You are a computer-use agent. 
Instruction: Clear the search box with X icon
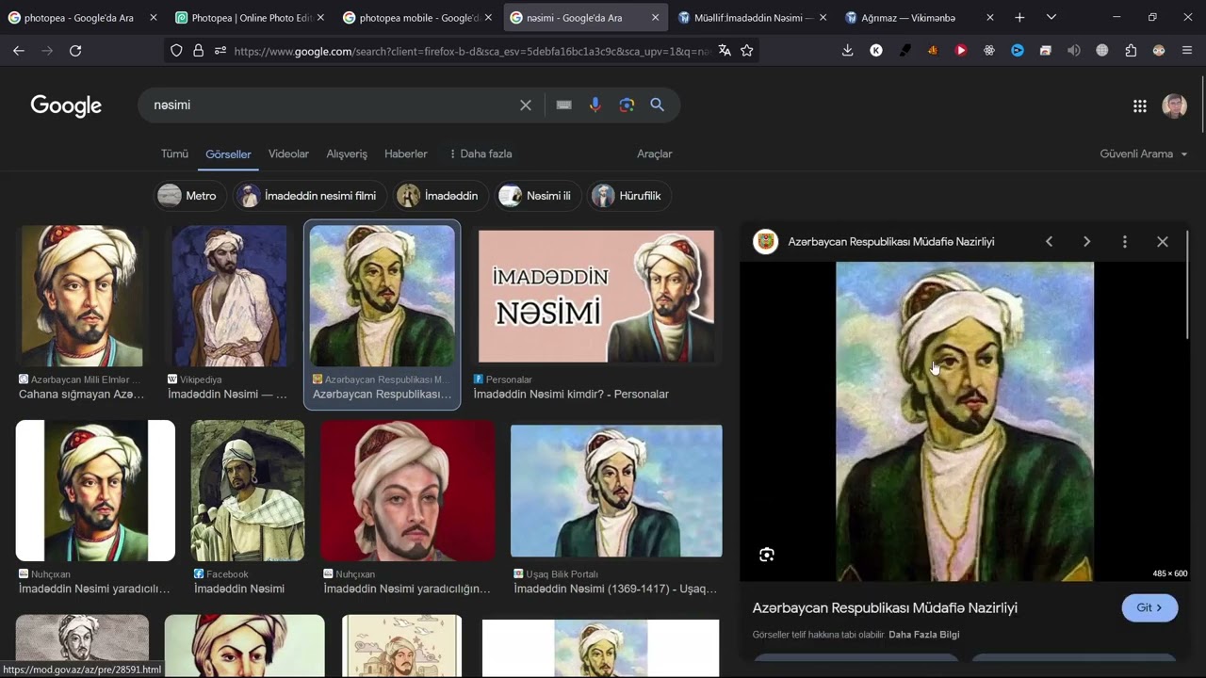pyautogui.click(x=526, y=105)
